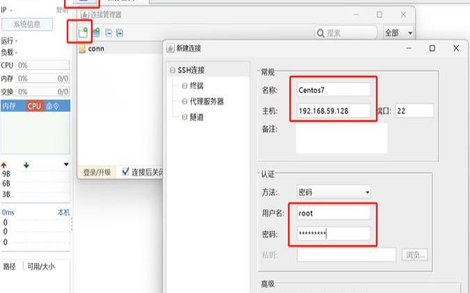Click the 新建连接 dialog title icon
The height and width of the screenshot is (293, 470).
point(170,48)
